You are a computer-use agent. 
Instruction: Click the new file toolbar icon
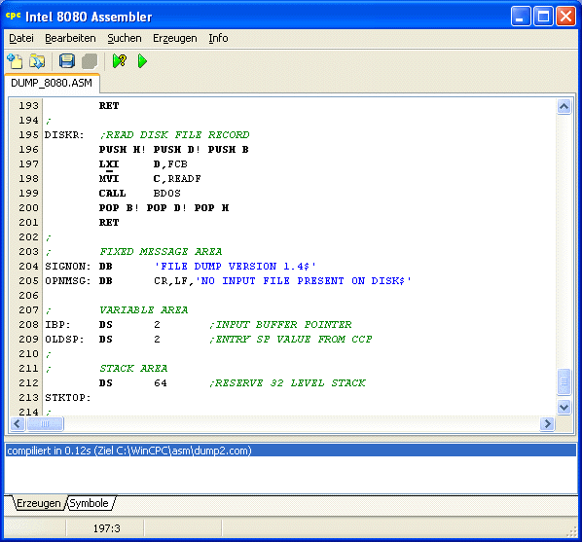pyautogui.click(x=15, y=61)
